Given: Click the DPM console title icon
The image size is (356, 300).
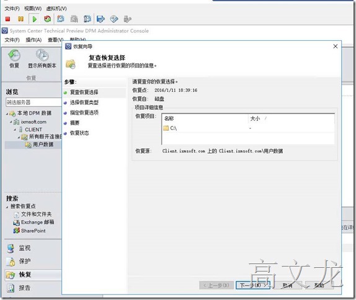Looking at the screenshot, I should 5,30.
